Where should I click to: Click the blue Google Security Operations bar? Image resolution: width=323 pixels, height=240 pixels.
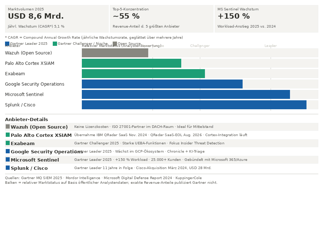[x=162, y=84]
